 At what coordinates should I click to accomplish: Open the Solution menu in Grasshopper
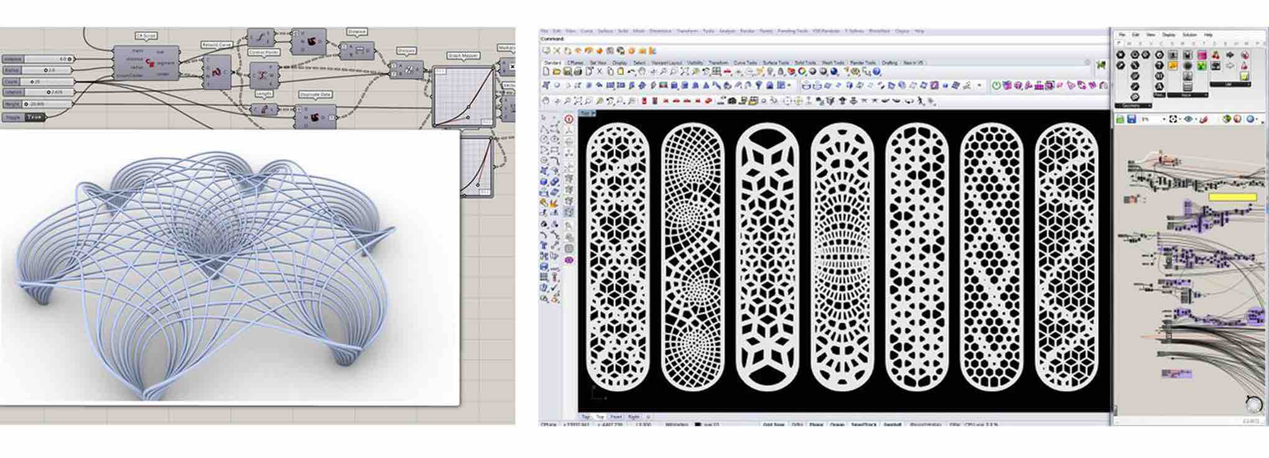[1190, 35]
